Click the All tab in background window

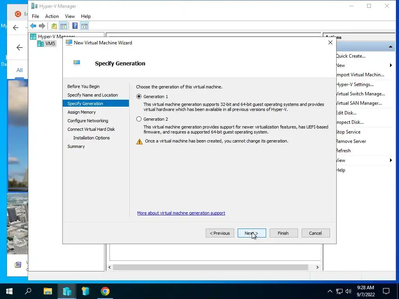point(19,70)
